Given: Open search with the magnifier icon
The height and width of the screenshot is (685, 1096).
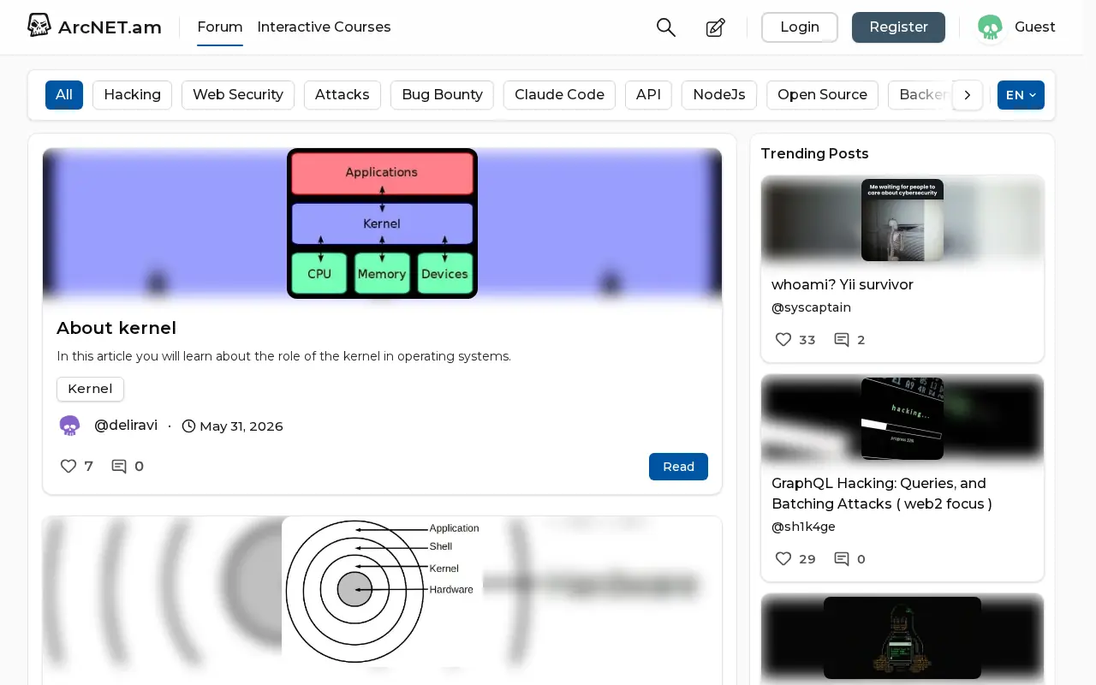Looking at the screenshot, I should point(666,27).
